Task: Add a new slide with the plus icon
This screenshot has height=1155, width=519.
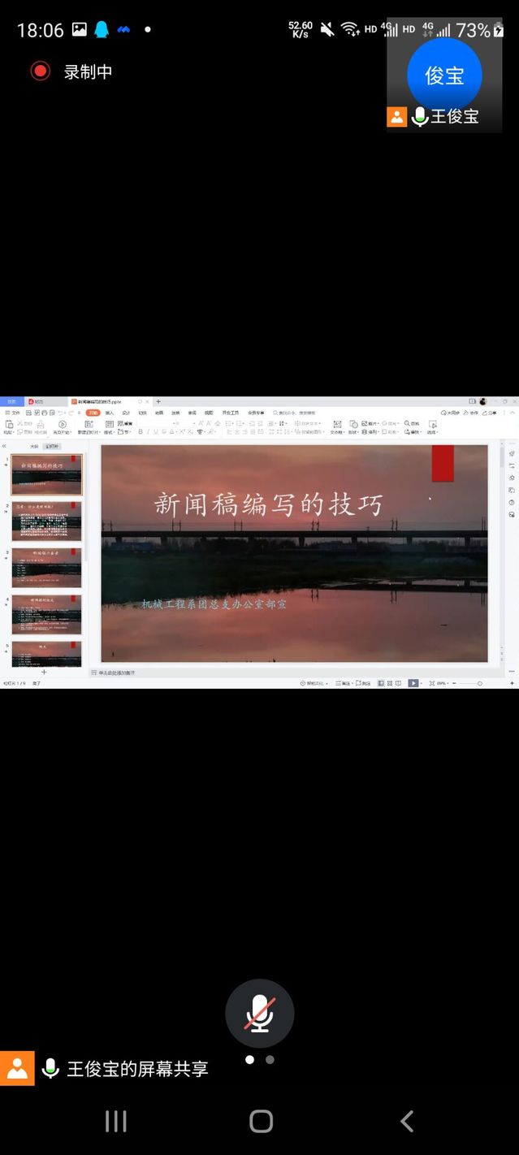Action: pos(44,672)
